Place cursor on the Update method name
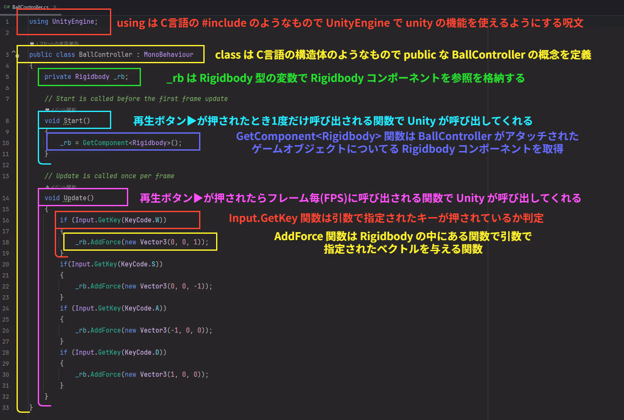The height and width of the screenshot is (420, 624). pos(75,198)
